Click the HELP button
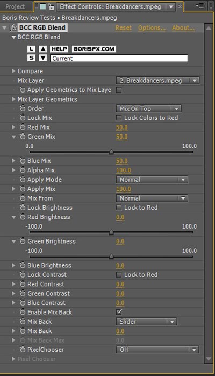 click(60, 49)
